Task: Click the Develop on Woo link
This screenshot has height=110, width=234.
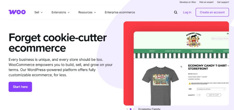Action: (x=188, y=2)
